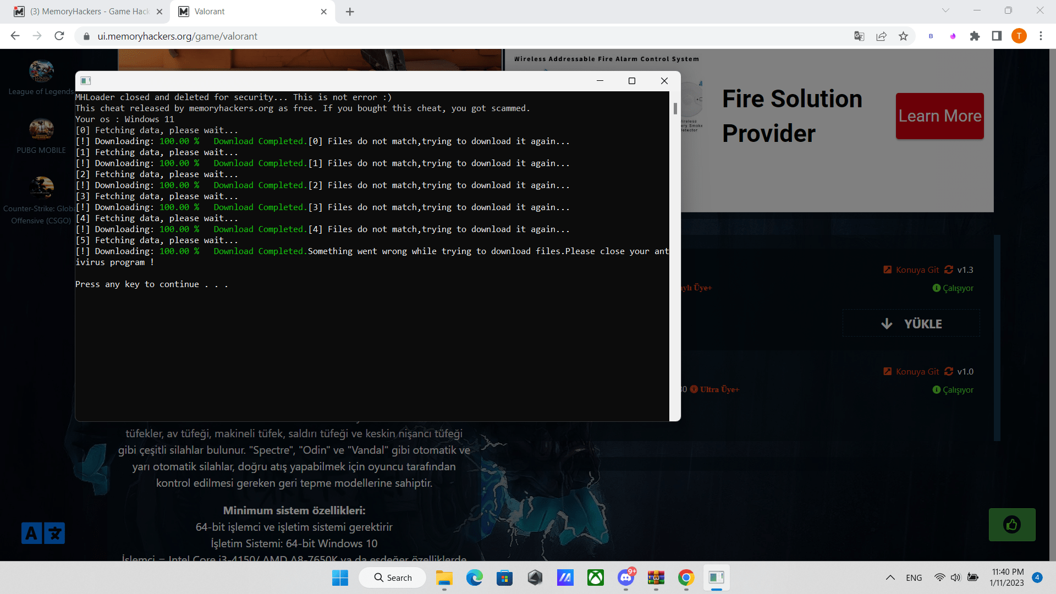
Task: Close the MemoryHackers Game Hack tab
Action: [159, 12]
